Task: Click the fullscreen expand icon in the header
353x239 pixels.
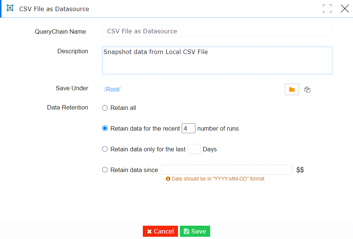Action: 327,8
